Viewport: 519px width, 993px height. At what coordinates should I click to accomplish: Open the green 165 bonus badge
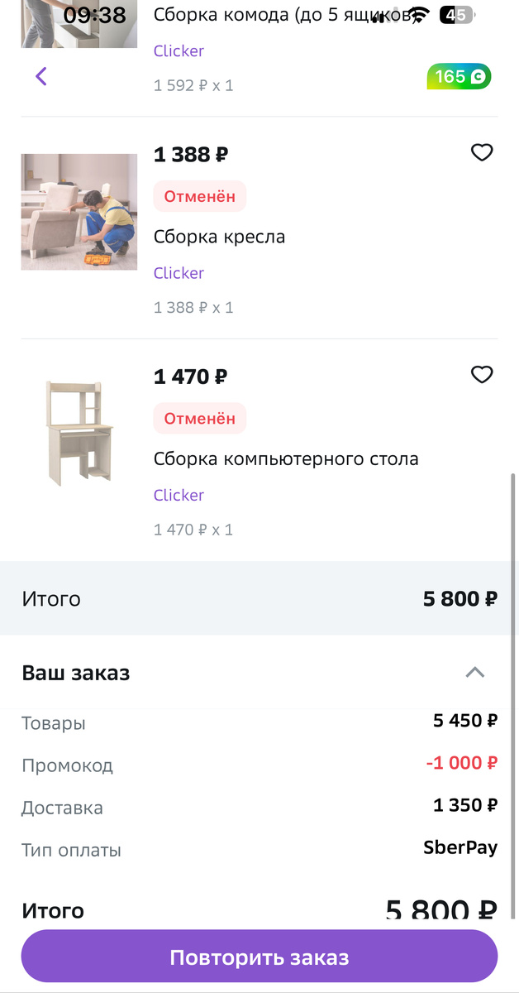[459, 75]
